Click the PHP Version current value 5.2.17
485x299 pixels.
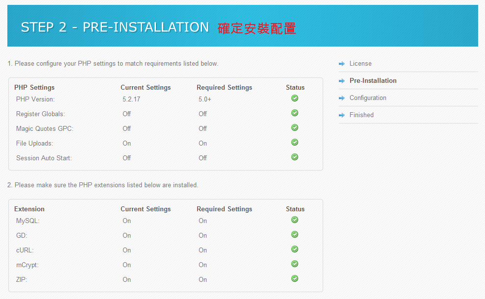[x=131, y=99]
